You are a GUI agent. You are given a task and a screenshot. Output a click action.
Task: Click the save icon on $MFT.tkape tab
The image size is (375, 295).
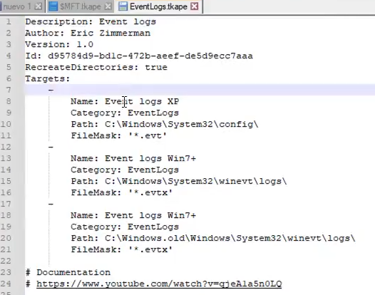coord(53,6)
